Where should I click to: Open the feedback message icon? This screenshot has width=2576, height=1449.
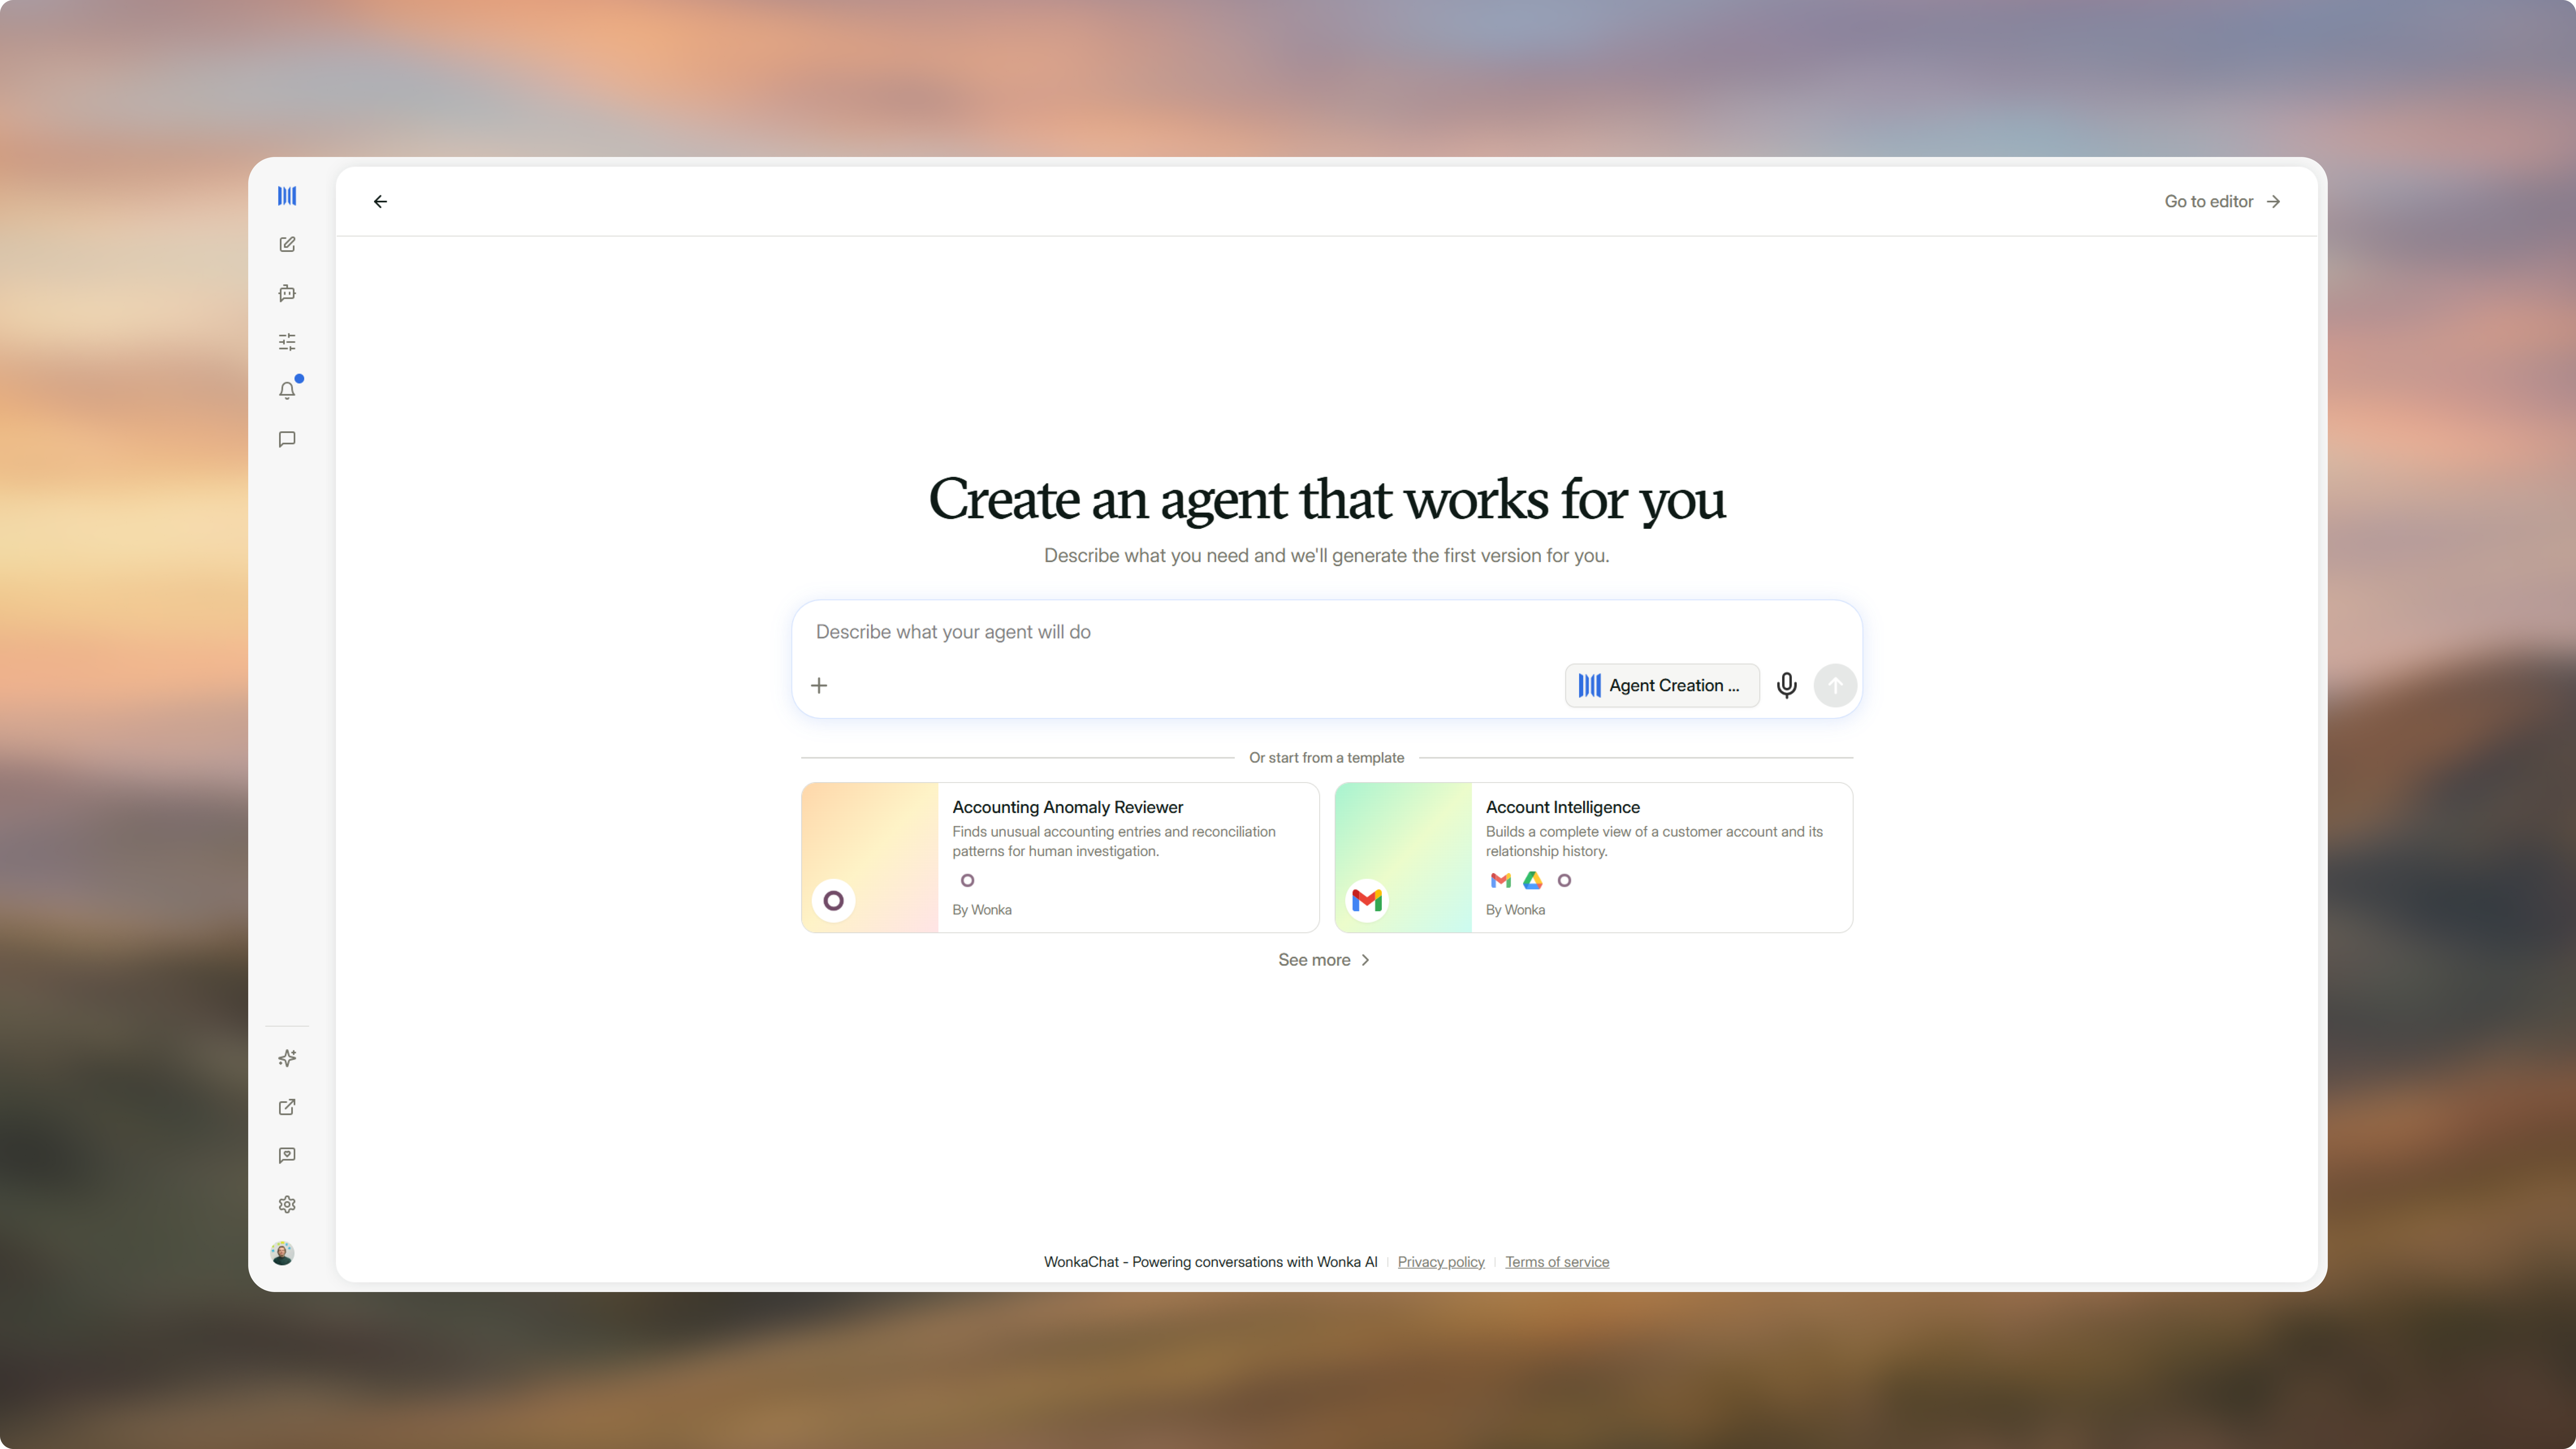pyautogui.click(x=287, y=1156)
